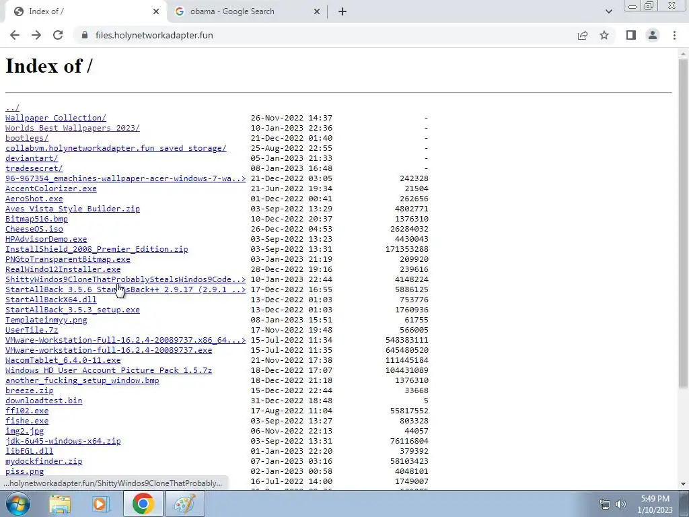Click the Chrome icon in the taskbar
This screenshot has width=689, height=517.
[143, 504]
